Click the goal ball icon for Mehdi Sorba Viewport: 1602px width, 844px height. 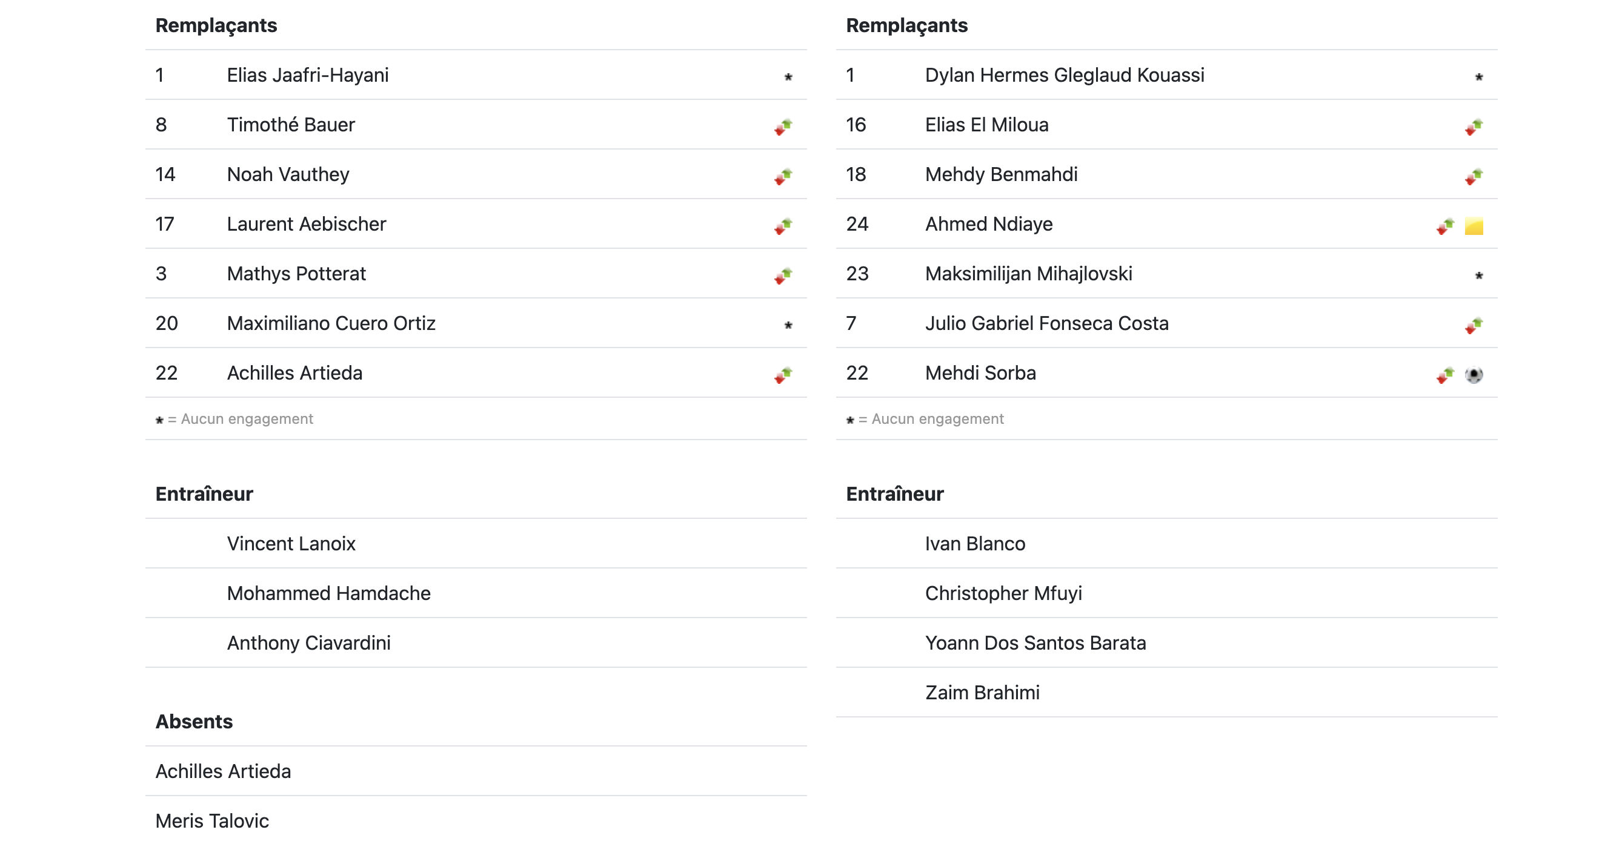click(1474, 375)
